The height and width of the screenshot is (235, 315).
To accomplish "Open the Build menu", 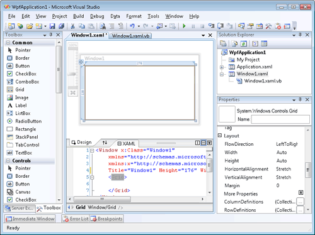I will [79, 16].
